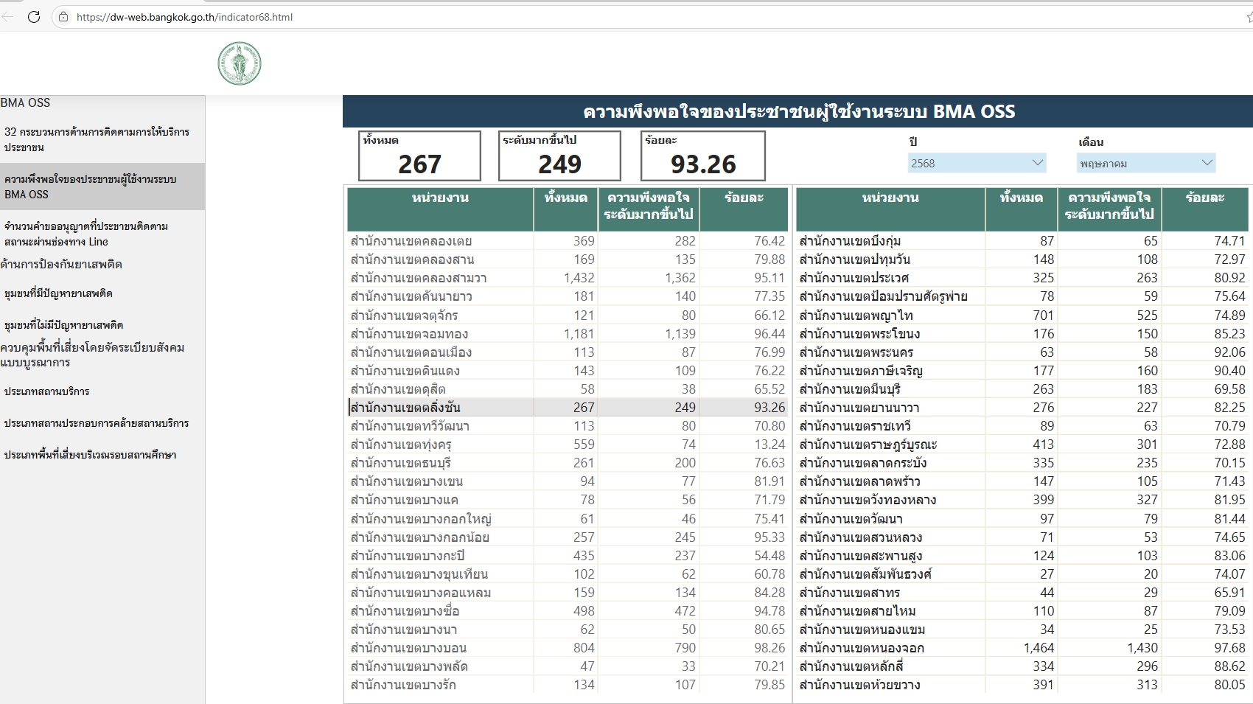
Task: Select row สำนักงานเขตดินแดง
Action: pos(568,371)
